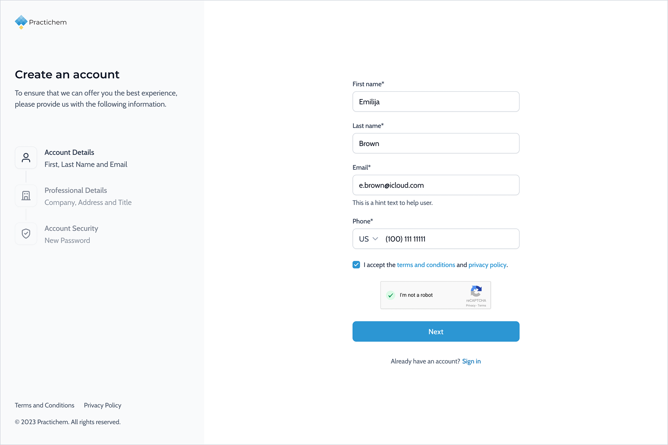The image size is (668, 445).
Task: Open the US country code dropdown
Action: pos(368,239)
